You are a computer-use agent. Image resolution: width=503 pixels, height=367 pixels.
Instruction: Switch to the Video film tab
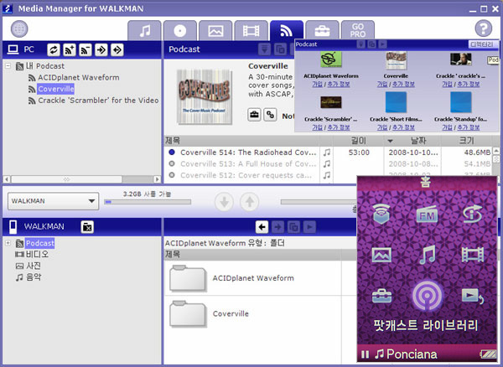pos(251,31)
